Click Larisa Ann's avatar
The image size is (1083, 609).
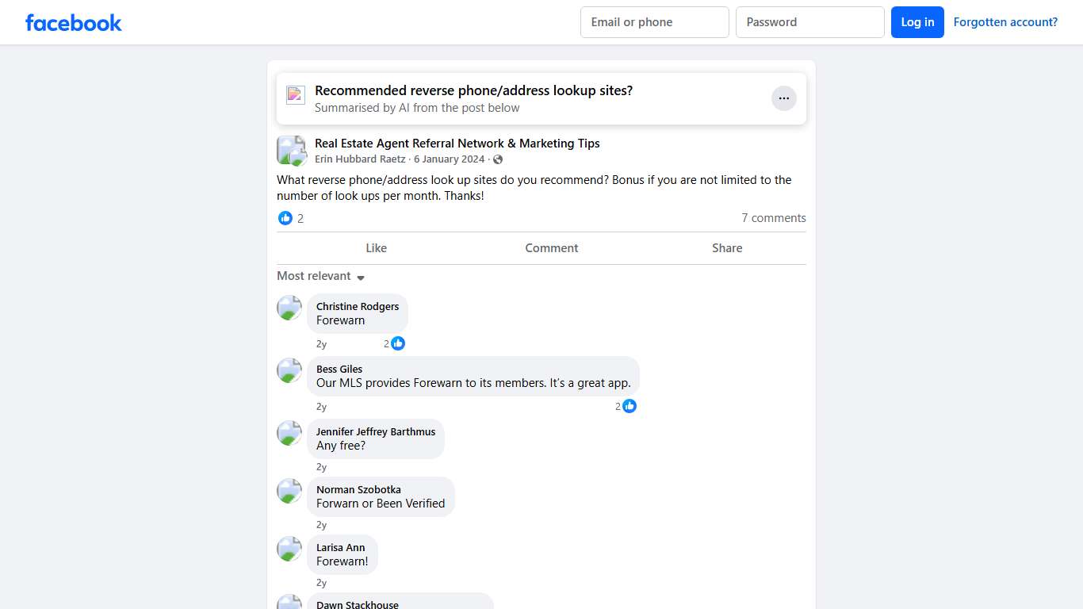289,549
